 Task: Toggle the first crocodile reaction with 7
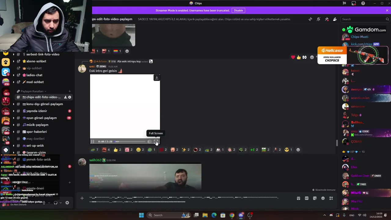click(x=94, y=150)
